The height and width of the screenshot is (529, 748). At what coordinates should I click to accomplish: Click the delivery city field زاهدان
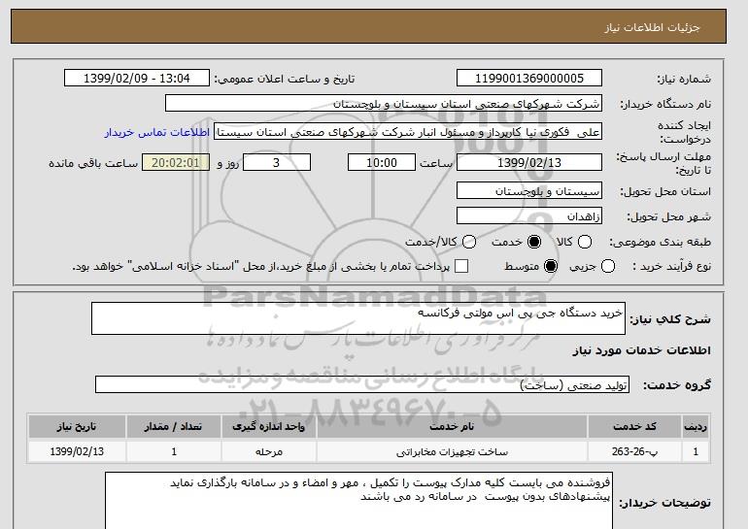(x=529, y=215)
